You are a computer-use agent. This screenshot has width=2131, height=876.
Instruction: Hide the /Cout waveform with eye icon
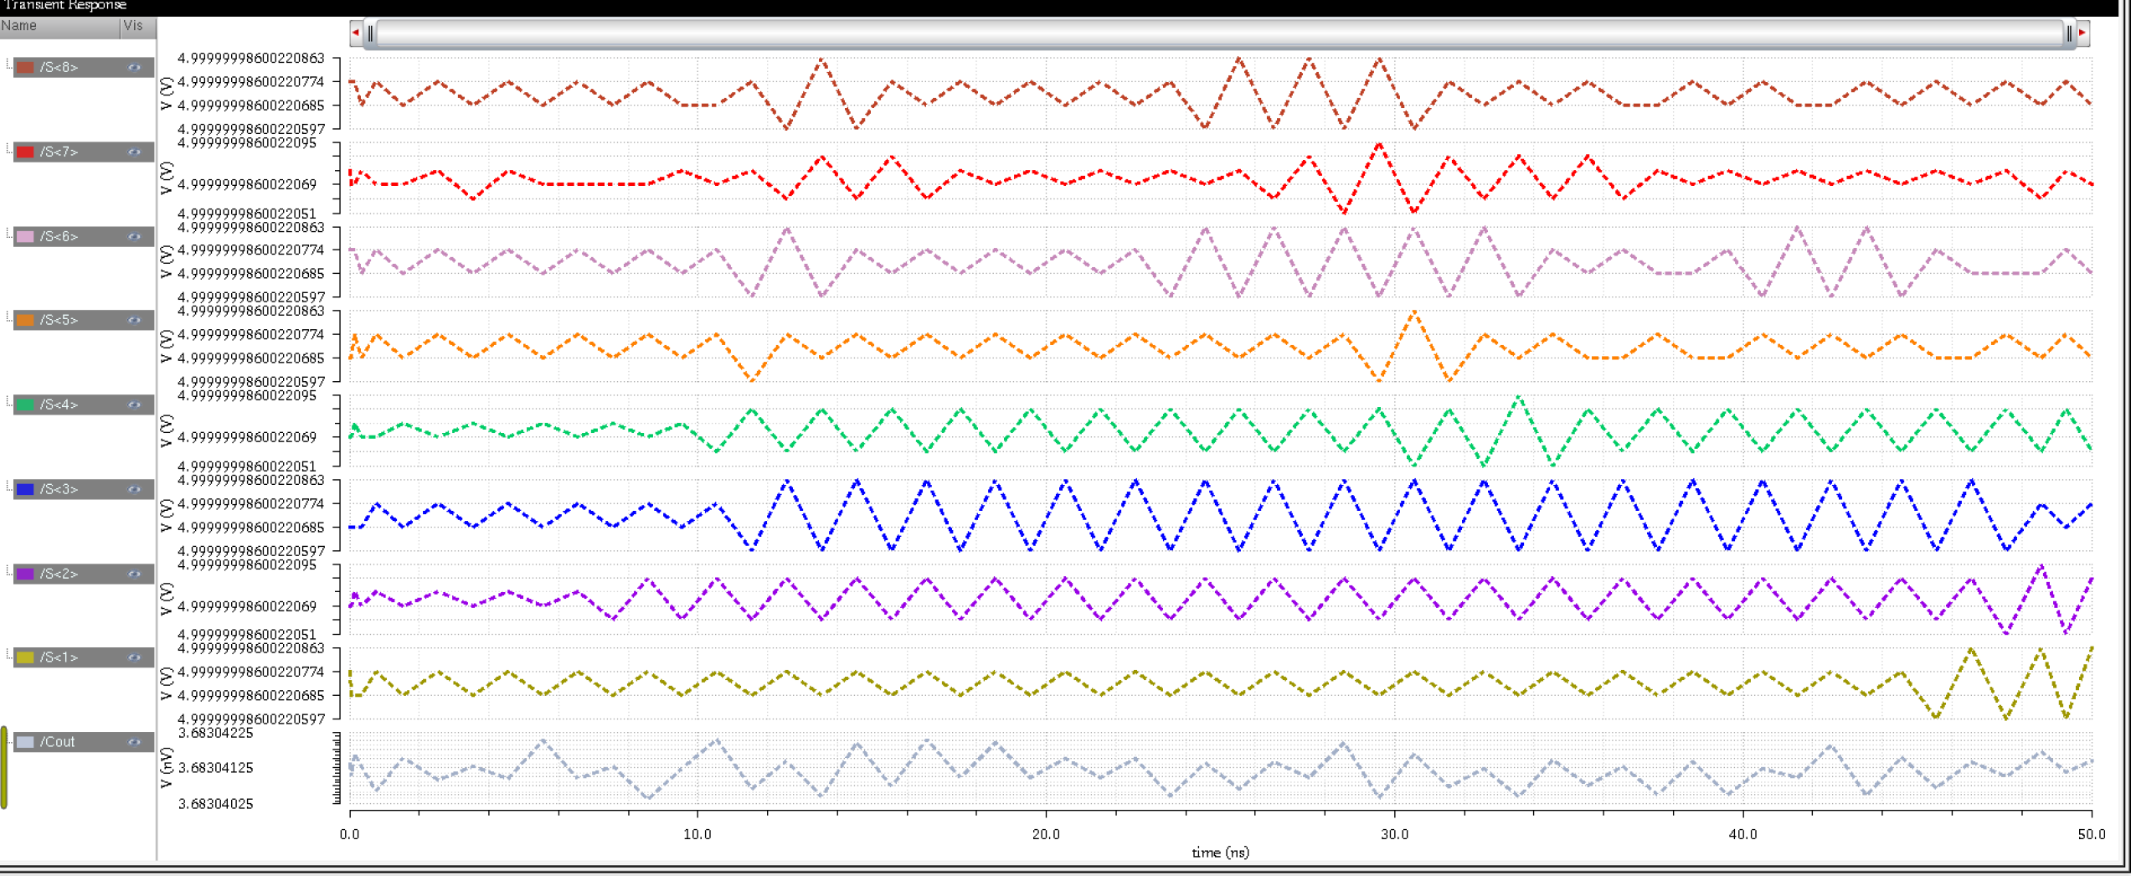click(134, 742)
